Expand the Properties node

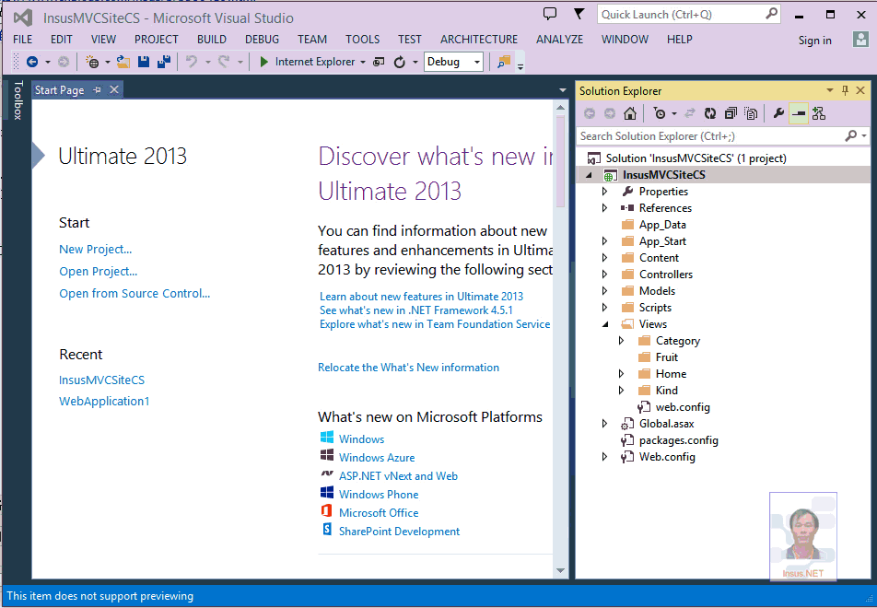tap(604, 192)
